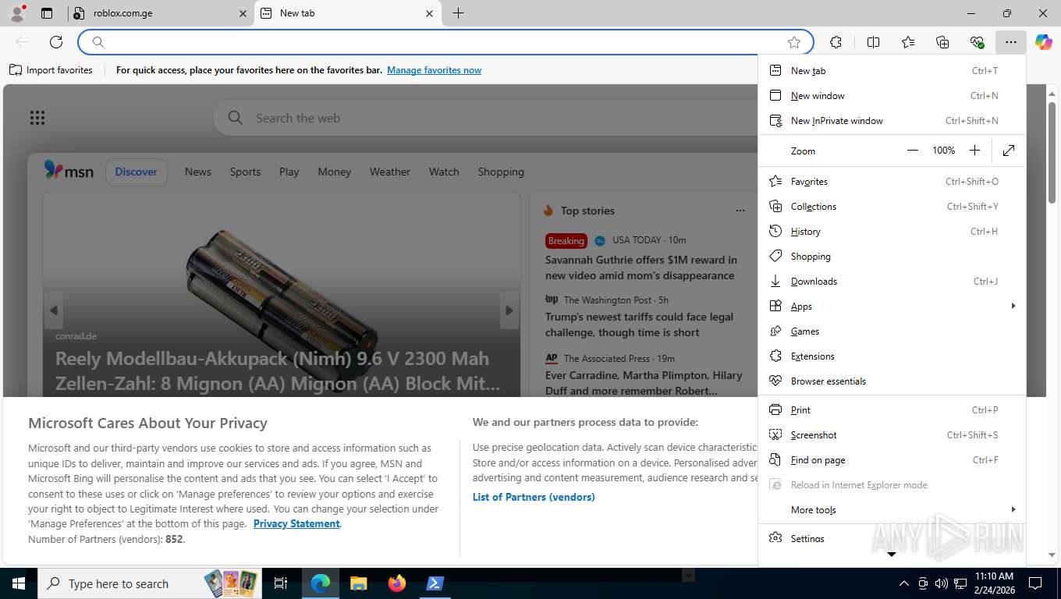1061x599 pixels.
Task: Open File Explorer from taskbar
Action: [358, 583]
